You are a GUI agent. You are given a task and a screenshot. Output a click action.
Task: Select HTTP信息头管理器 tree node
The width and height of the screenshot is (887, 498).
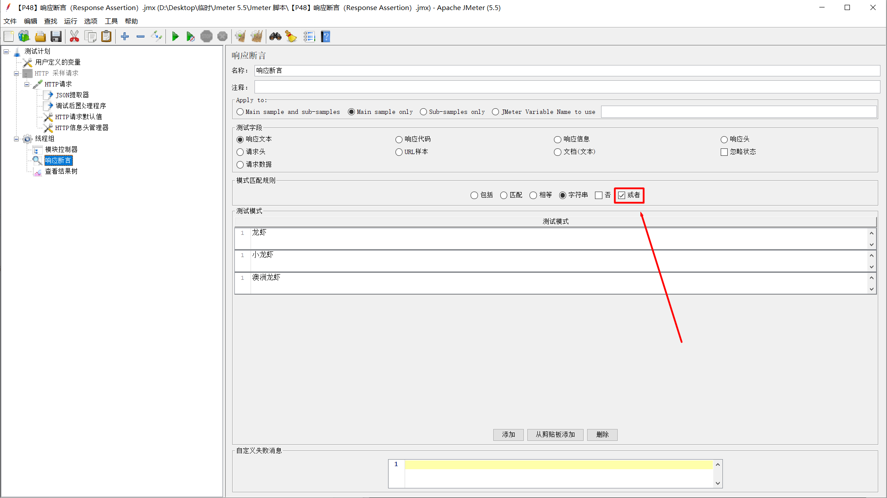(x=82, y=128)
